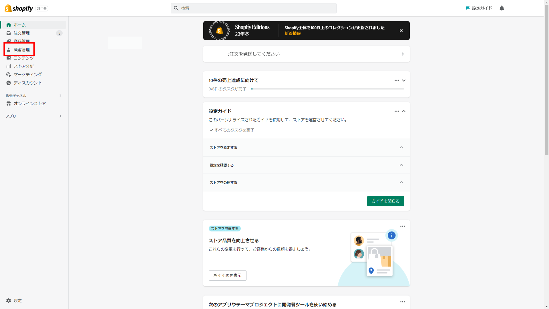This screenshot has height=309, width=549.
Task: Open 顧客管理 person icon
Action: pyautogui.click(x=9, y=50)
